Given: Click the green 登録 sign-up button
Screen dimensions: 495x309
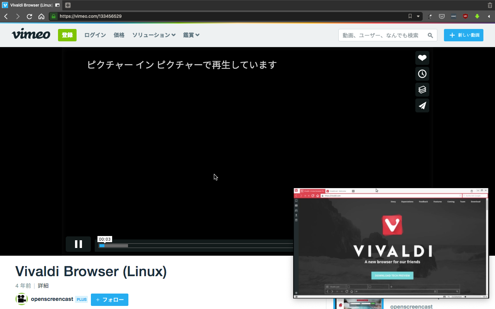Looking at the screenshot, I should click(x=67, y=35).
